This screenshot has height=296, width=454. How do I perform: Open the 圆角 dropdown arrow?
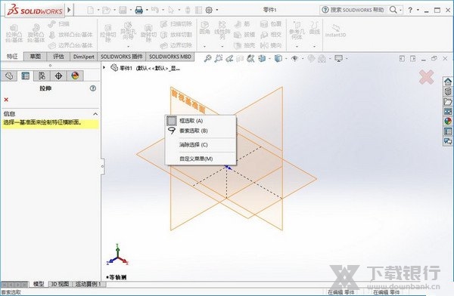coord(204,46)
